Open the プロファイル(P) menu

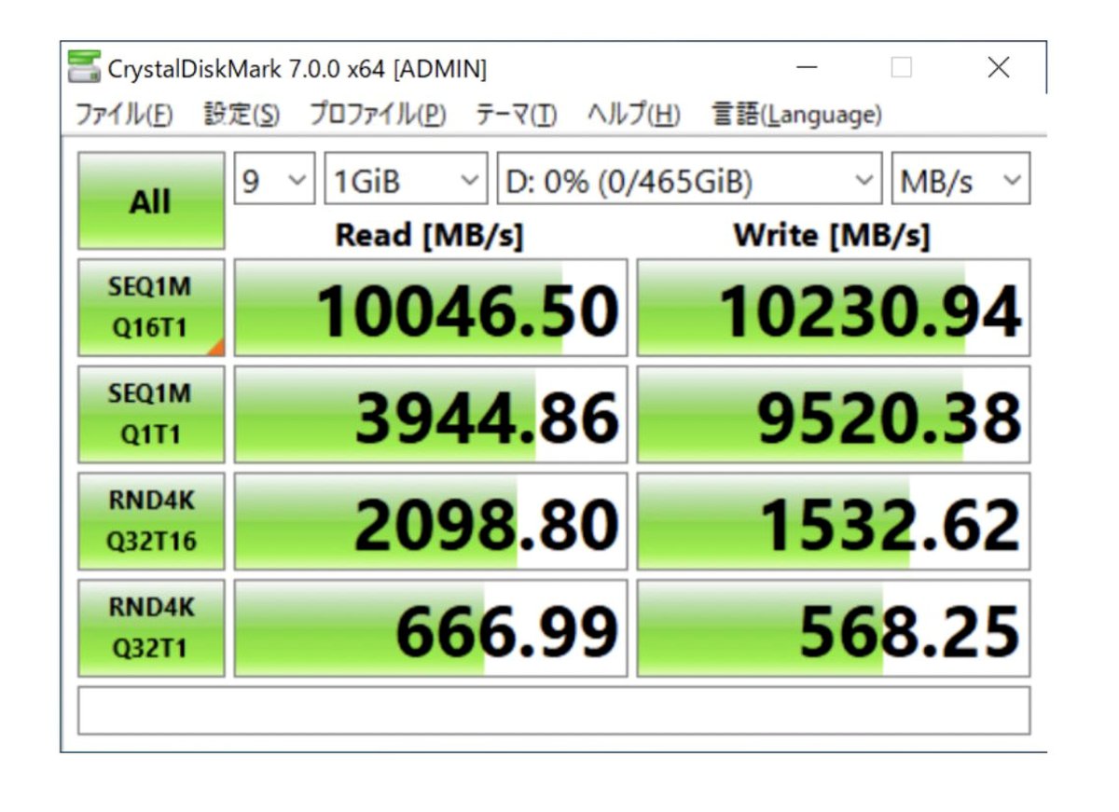click(x=378, y=115)
